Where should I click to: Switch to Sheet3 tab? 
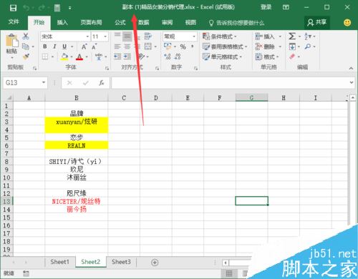click(x=121, y=262)
